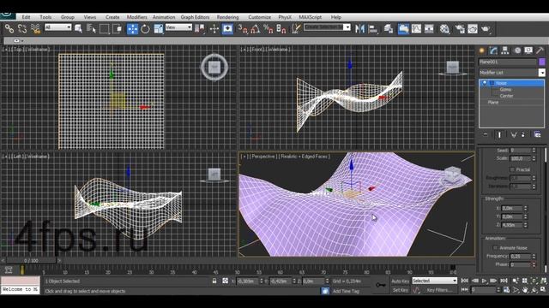Click the Align tool icon

coord(373,28)
